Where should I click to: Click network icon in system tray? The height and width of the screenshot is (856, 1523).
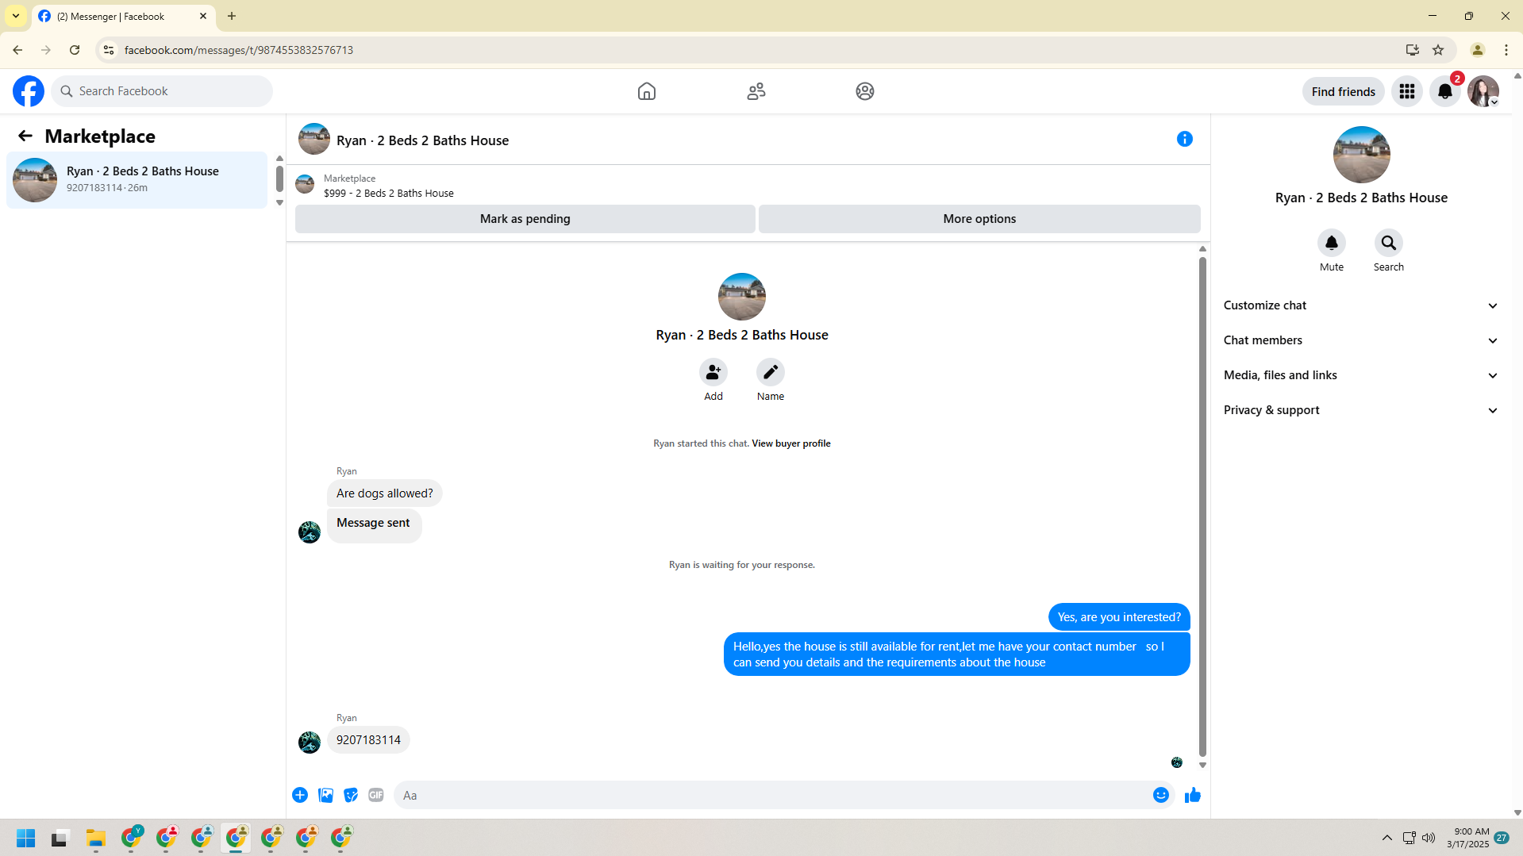click(1409, 838)
